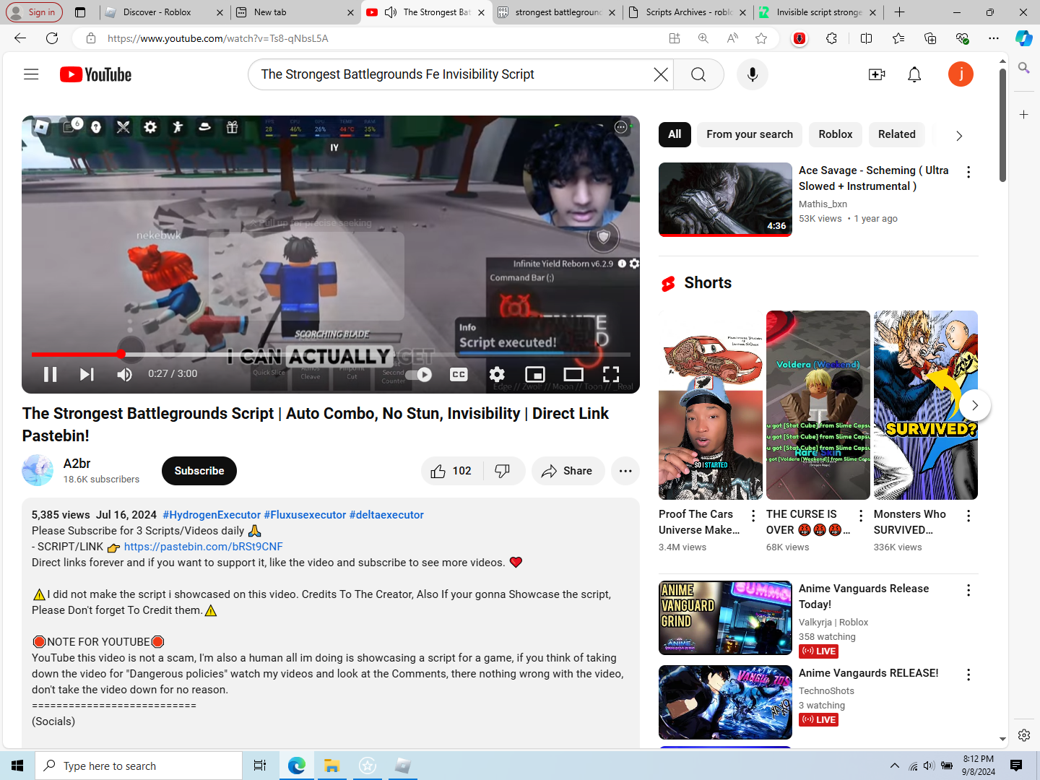This screenshot has height=780, width=1040.
Task: Open the #Fluxusexecutor hashtag
Action: click(305, 515)
